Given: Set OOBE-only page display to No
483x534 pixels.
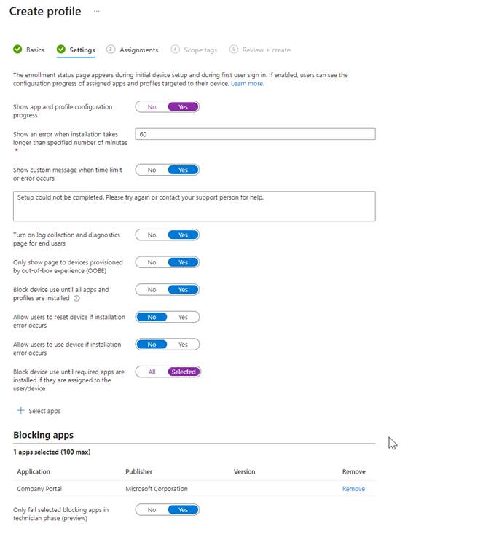Looking at the screenshot, I should point(152,262).
